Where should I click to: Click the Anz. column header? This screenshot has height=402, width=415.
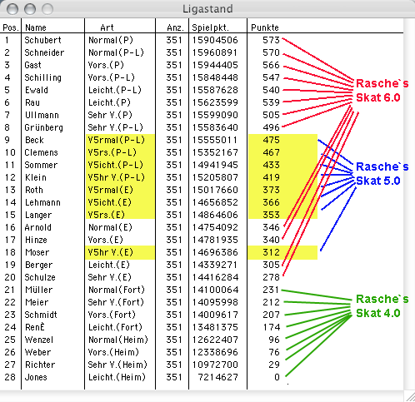[x=175, y=27]
